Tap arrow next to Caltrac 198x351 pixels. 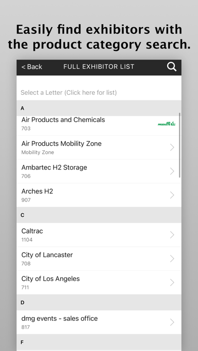click(x=172, y=235)
